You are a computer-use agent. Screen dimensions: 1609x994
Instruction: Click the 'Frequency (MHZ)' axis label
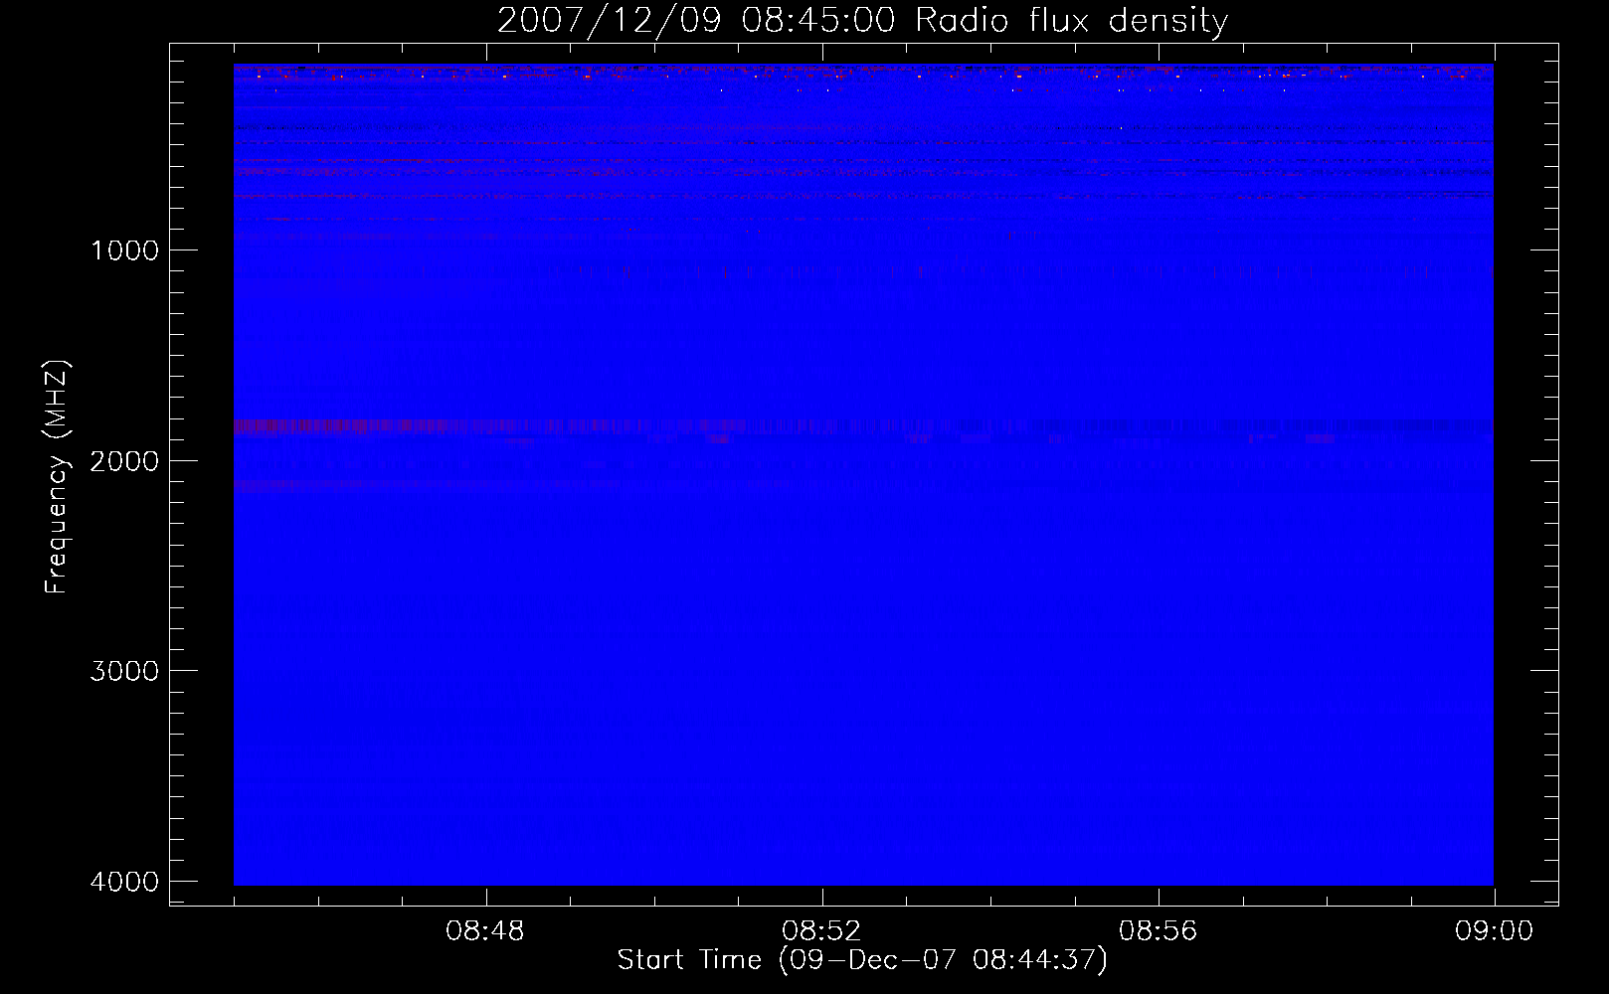57,477
